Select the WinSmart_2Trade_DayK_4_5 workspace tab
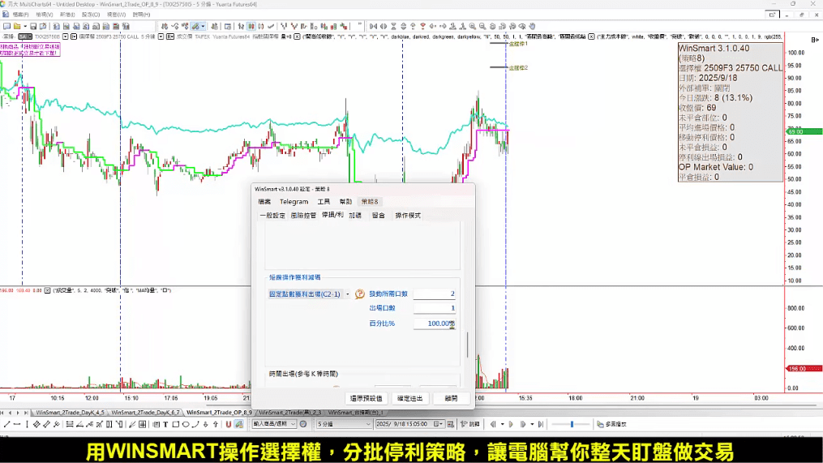Screen dimensions: 823x463 coord(69,413)
